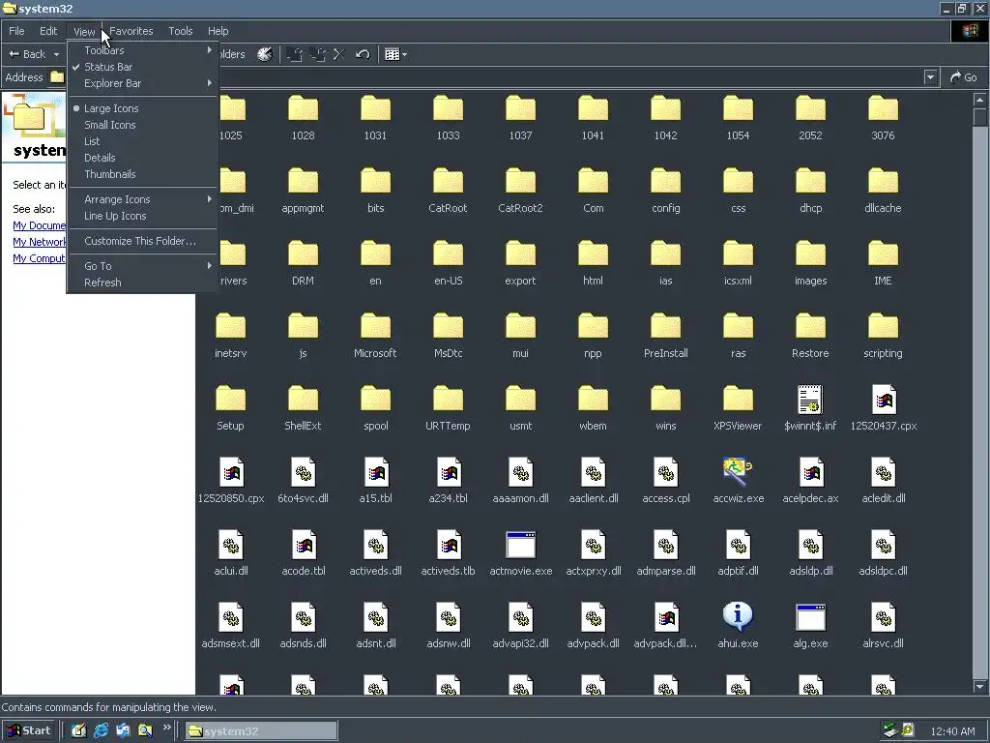Viewport: 990px width, 743px height.
Task: Choose Refresh from the View menu
Action: coord(142,282)
